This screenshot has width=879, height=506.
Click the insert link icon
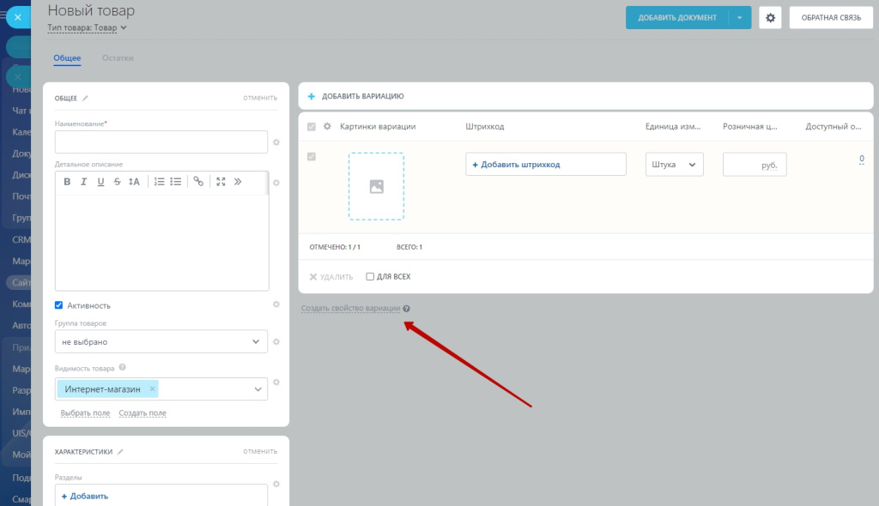198,182
